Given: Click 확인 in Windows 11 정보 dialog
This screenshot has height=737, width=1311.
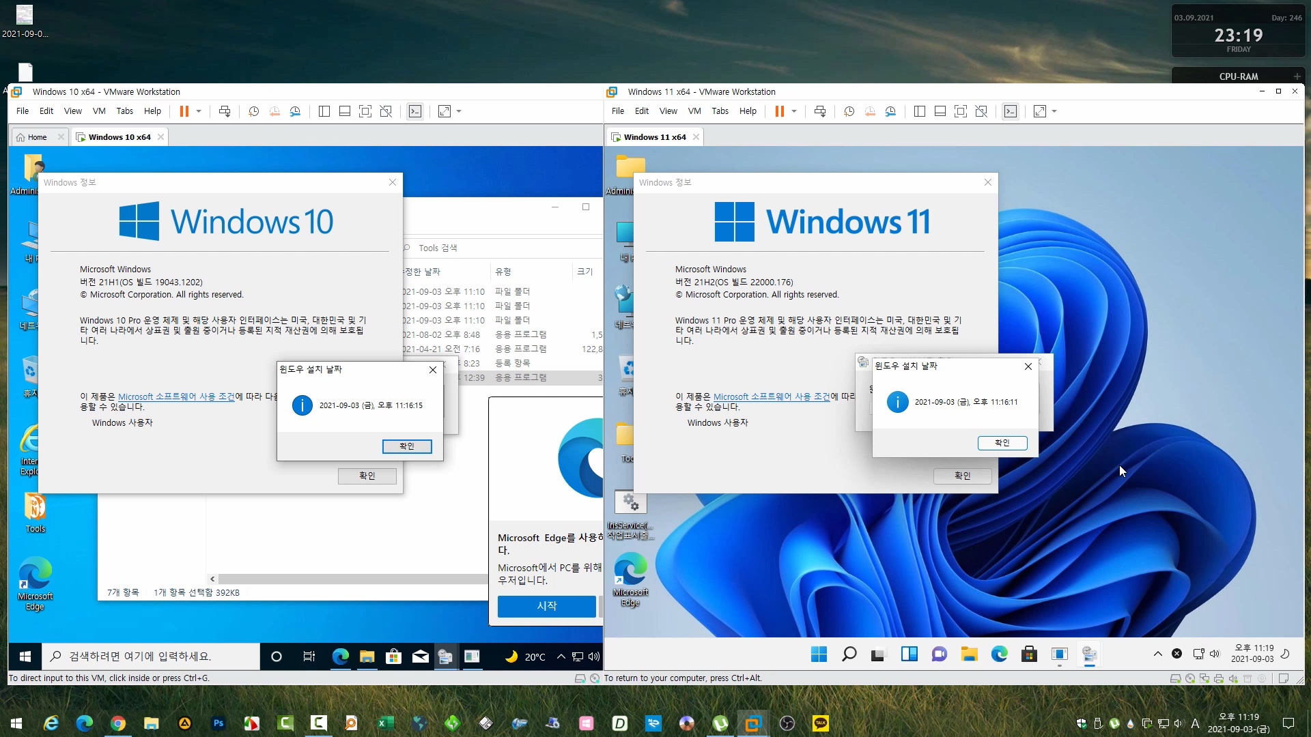Looking at the screenshot, I should [x=963, y=476].
